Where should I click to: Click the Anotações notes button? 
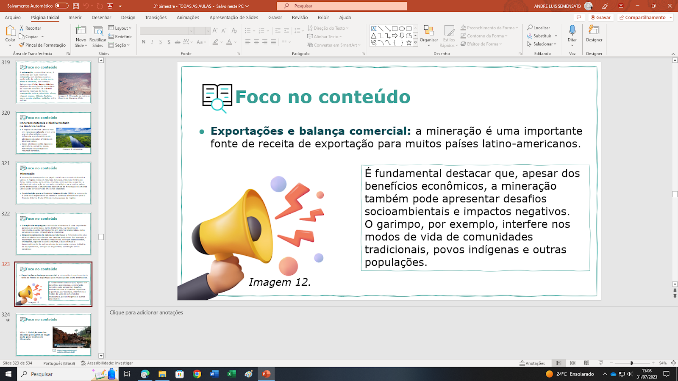(532, 363)
